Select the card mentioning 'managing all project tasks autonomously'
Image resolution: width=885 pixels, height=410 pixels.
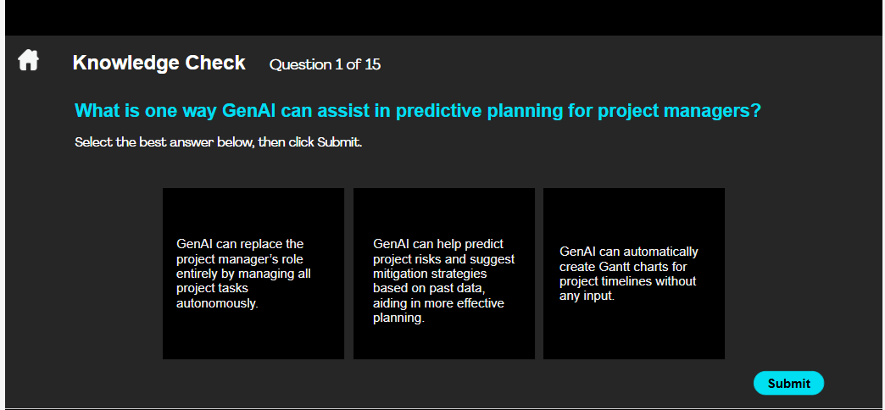point(253,274)
